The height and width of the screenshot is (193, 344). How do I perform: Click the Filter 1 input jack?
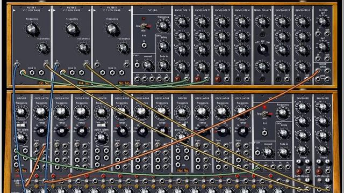click(x=17, y=65)
